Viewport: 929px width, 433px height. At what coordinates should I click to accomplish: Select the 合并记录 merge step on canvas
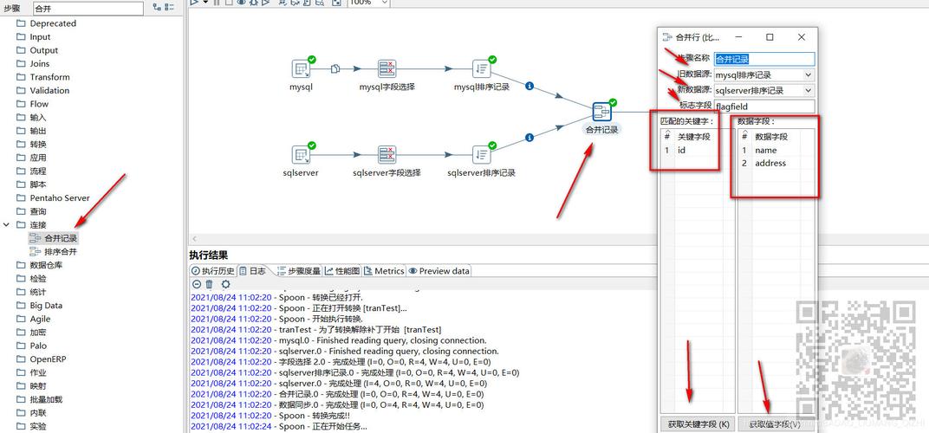tap(602, 112)
